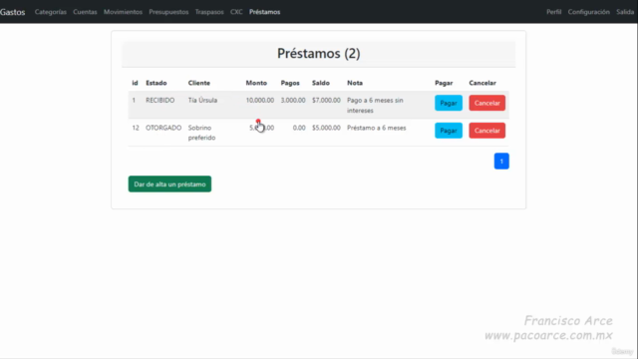Go to pagination page 1
This screenshot has height=359, width=638.
[x=501, y=162]
